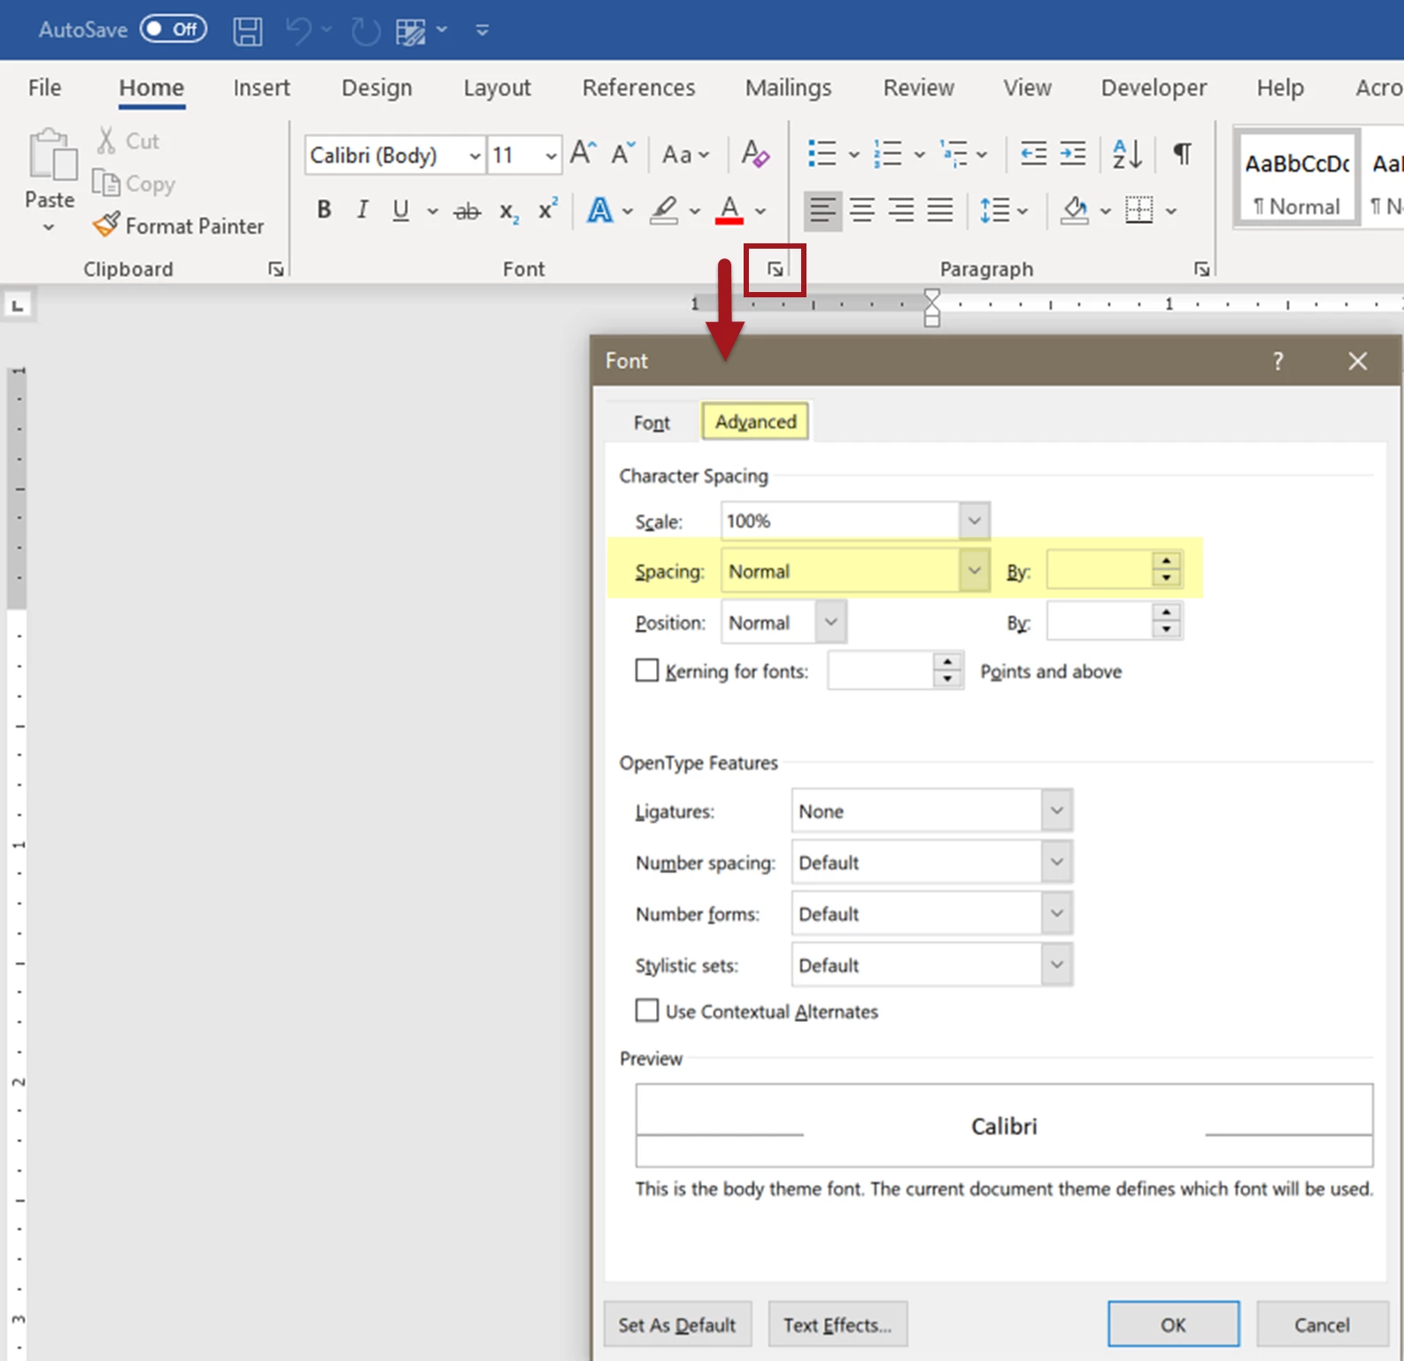Open the Font dialog launcher
The height and width of the screenshot is (1361, 1404).
[775, 269]
